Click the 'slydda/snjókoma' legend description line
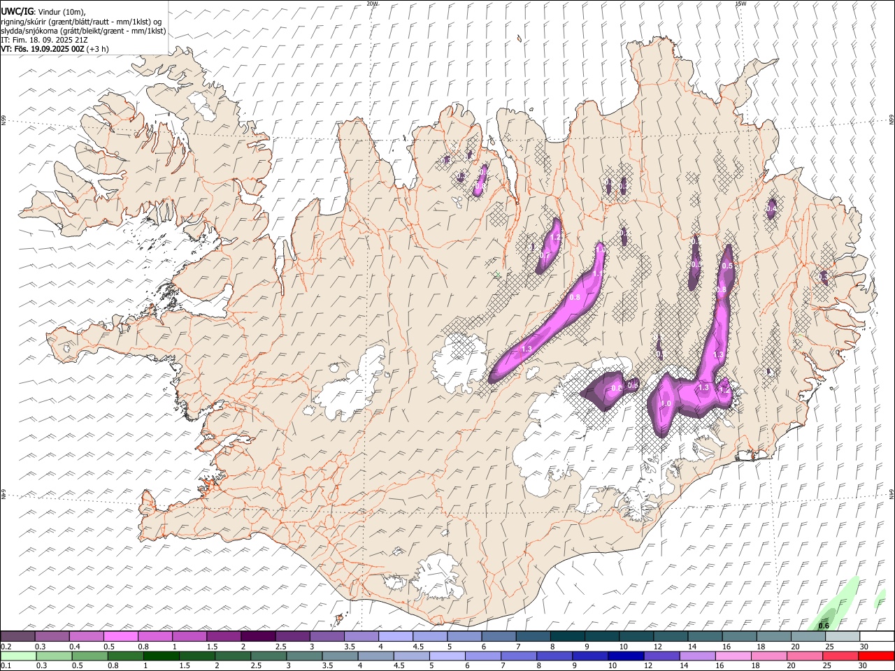 pyautogui.click(x=83, y=31)
